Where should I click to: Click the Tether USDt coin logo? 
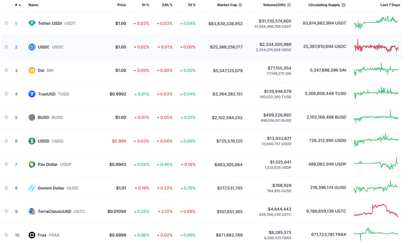(x=32, y=23)
